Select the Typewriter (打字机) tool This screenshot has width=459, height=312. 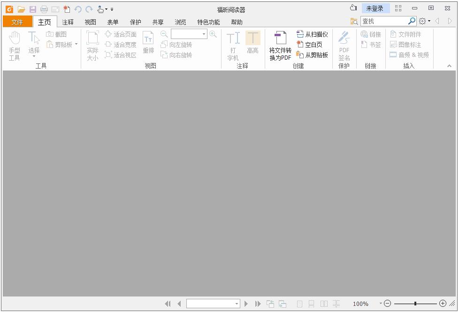[233, 45]
